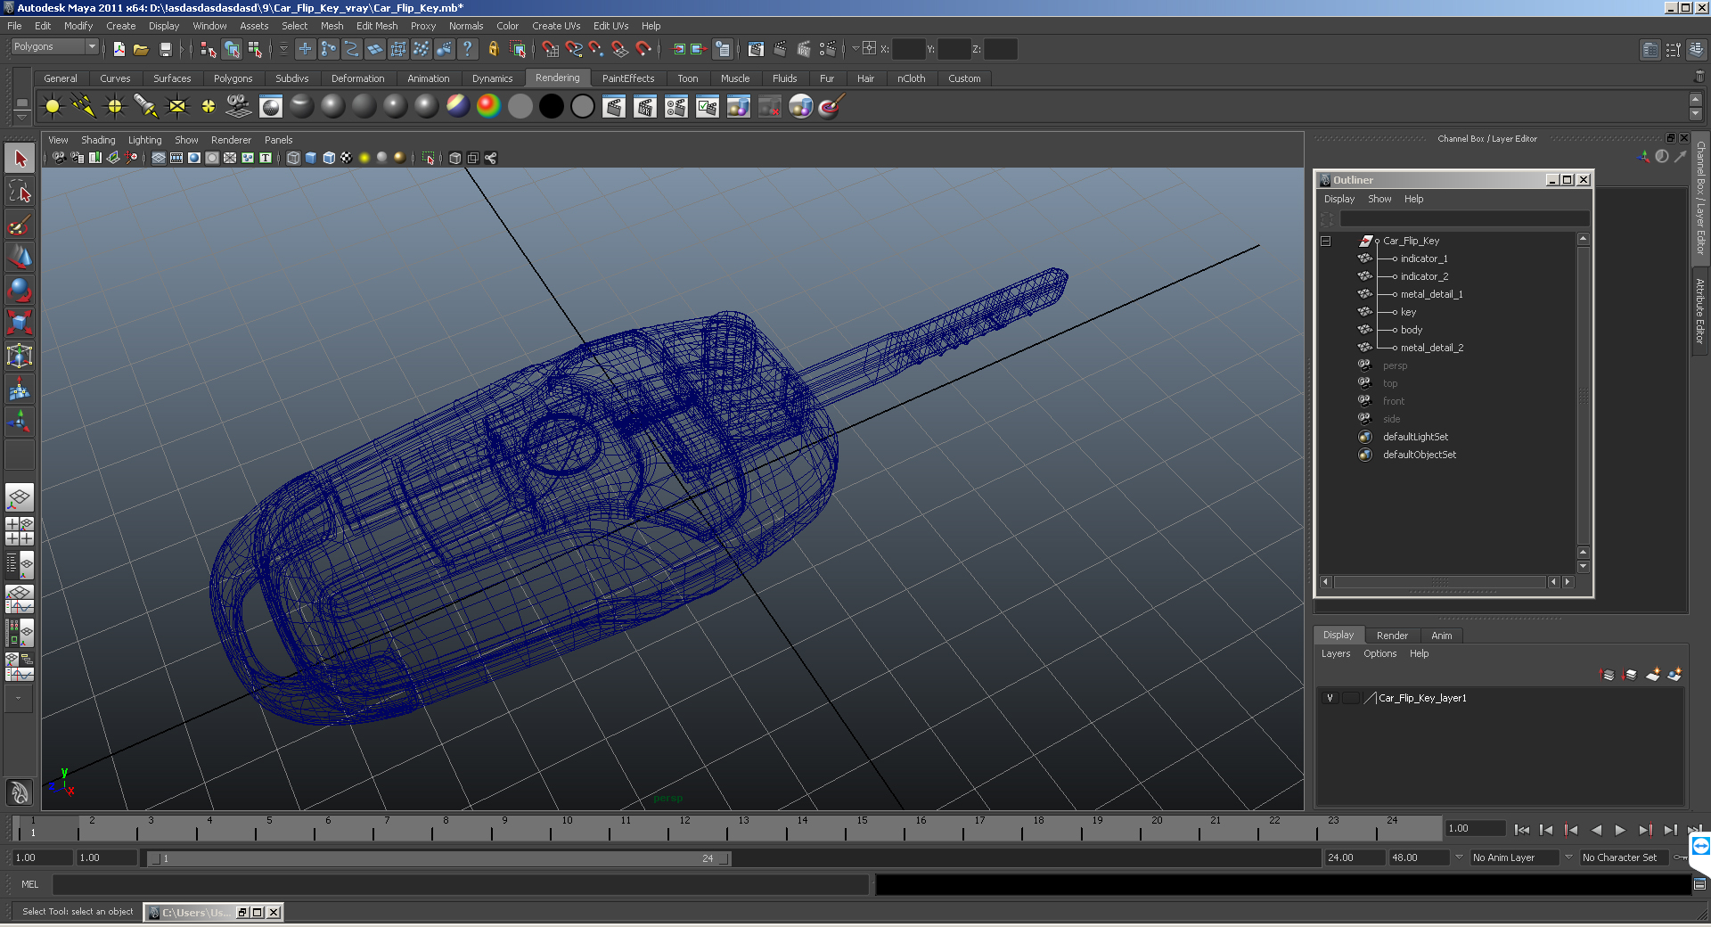1711x927 pixels.
Task: Toggle film gate display
Action: pyautogui.click(x=176, y=158)
